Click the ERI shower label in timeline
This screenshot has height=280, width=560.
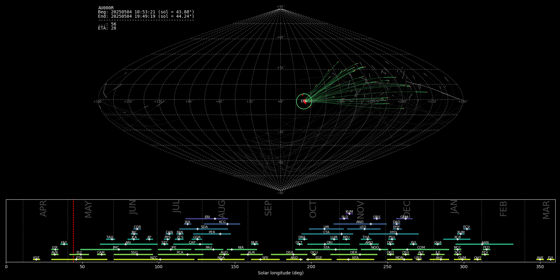click(x=207, y=217)
